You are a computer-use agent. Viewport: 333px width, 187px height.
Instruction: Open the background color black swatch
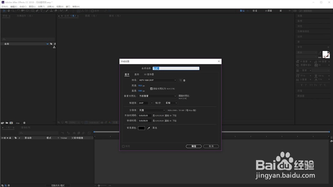pyautogui.click(x=142, y=128)
